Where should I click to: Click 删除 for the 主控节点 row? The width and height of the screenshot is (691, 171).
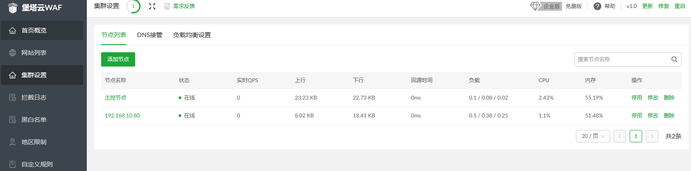pos(669,98)
